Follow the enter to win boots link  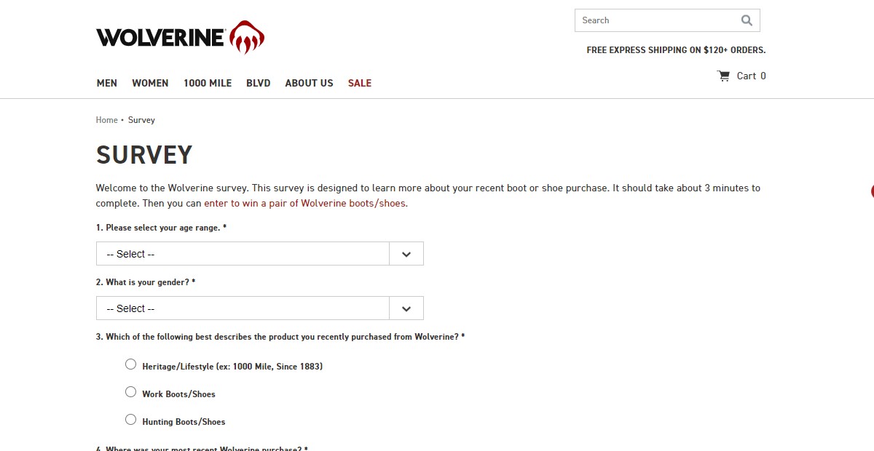(306, 204)
